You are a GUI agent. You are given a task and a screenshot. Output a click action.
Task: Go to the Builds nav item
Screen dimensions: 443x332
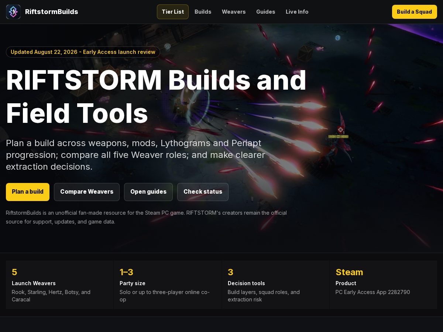[x=203, y=12]
